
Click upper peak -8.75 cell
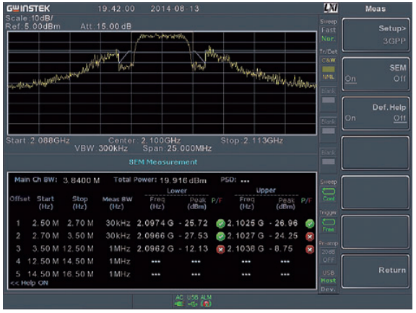click(281, 249)
